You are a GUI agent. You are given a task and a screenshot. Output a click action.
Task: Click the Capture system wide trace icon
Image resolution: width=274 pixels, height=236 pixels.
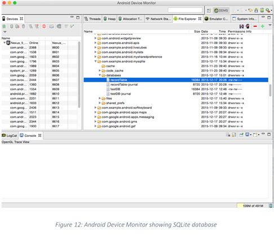[x=66, y=26]
